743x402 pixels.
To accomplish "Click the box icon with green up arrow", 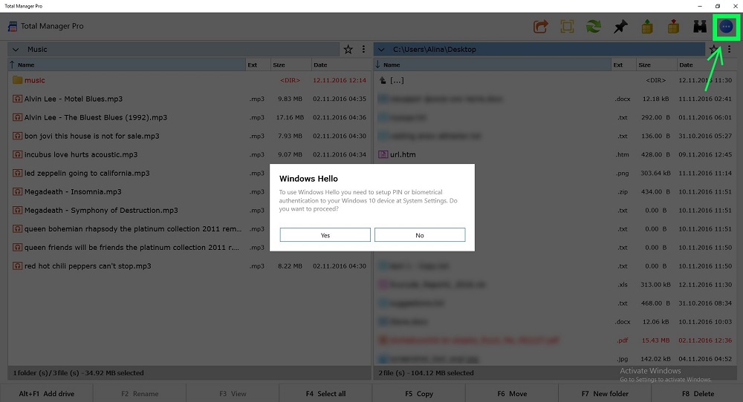I will coord(647,27).
